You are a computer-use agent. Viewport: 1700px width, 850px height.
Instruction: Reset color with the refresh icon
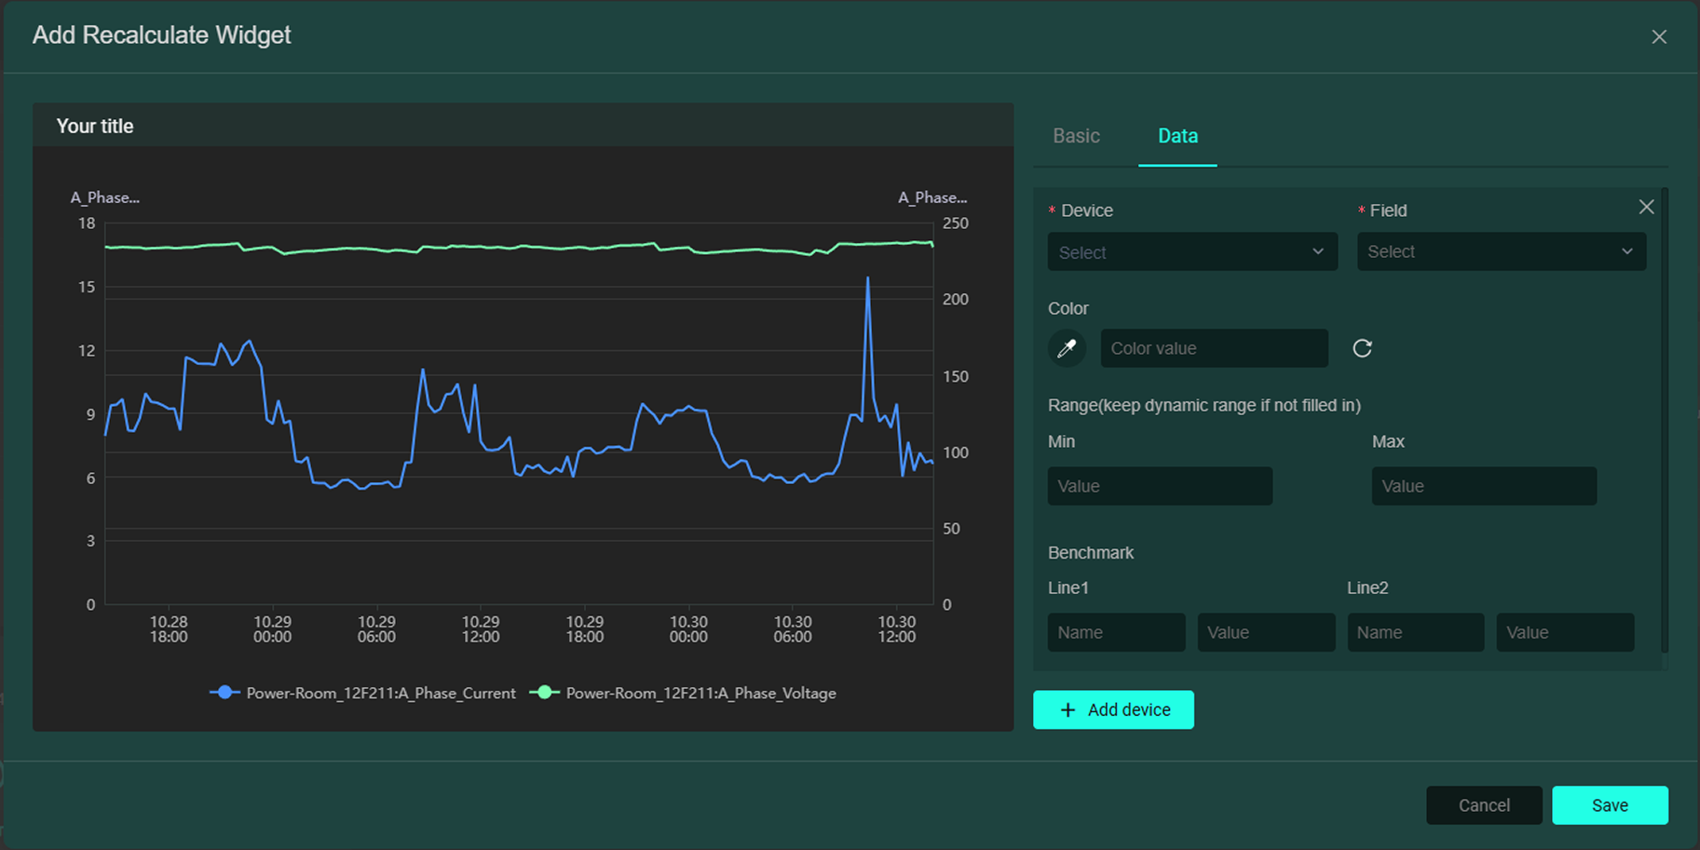click(x=1362, y=348)
